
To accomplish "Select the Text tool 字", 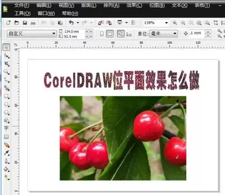I will [x=6, y=128].
